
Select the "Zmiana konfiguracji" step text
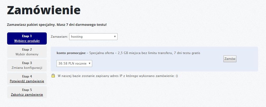click(x=27, y=68)
